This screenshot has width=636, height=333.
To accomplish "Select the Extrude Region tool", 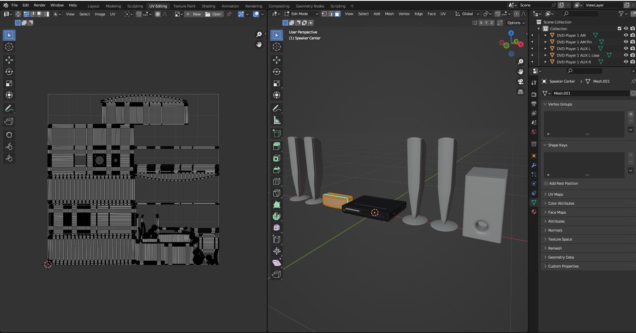I will pyautogui.click(x=277, y=146).
